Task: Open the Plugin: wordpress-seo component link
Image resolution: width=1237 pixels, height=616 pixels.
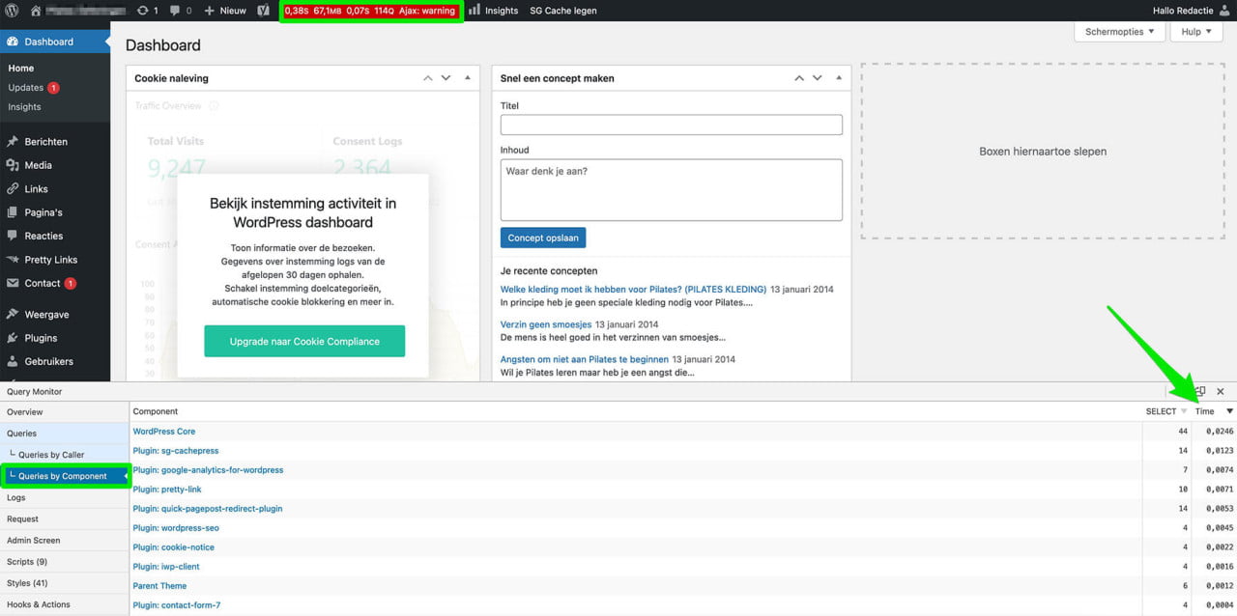Action: tap(176, 528)
